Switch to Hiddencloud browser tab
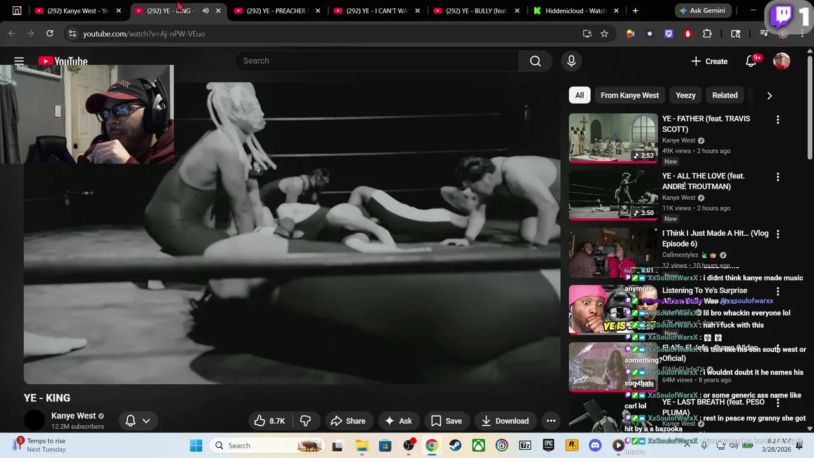 coord(576,11)
